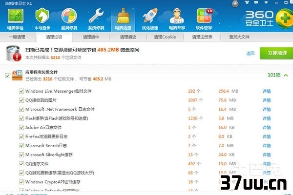
Task: Open 电脑专家 doctor icon
Action: (177, 19)
